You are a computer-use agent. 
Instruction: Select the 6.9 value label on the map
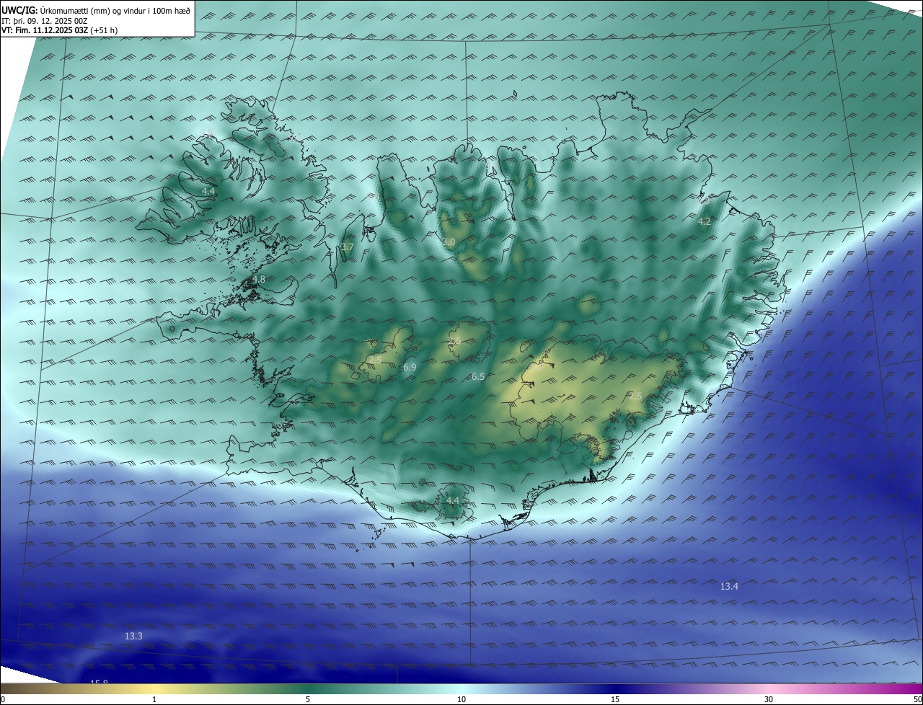(x=410, y=368)
